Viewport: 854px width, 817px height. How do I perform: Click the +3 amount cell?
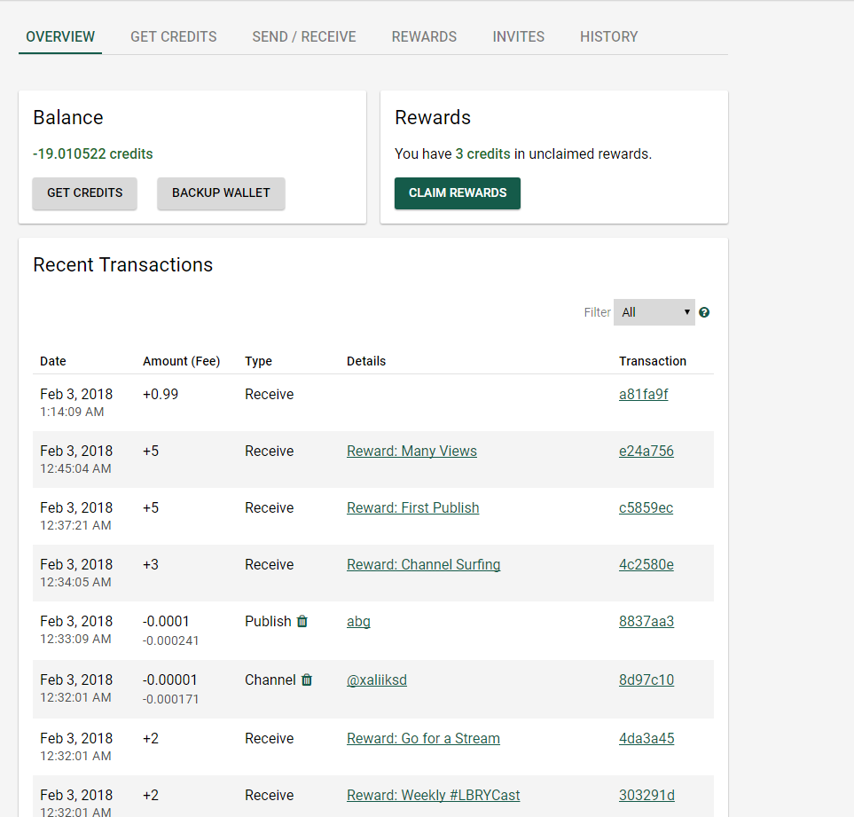coord(151,564)
